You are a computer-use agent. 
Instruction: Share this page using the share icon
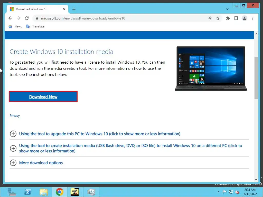pyautogui.click(x=210, y=18)
